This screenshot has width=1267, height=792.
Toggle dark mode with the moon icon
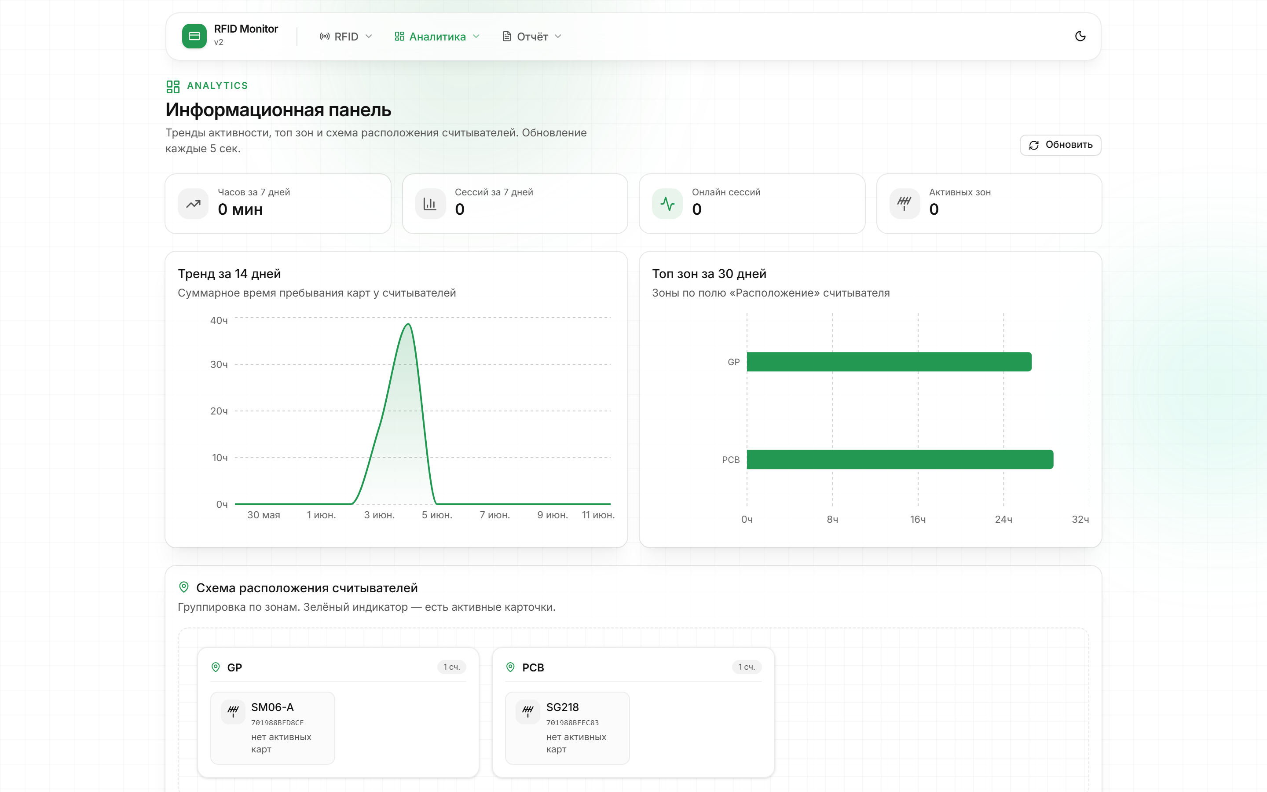click(1080, 36)
